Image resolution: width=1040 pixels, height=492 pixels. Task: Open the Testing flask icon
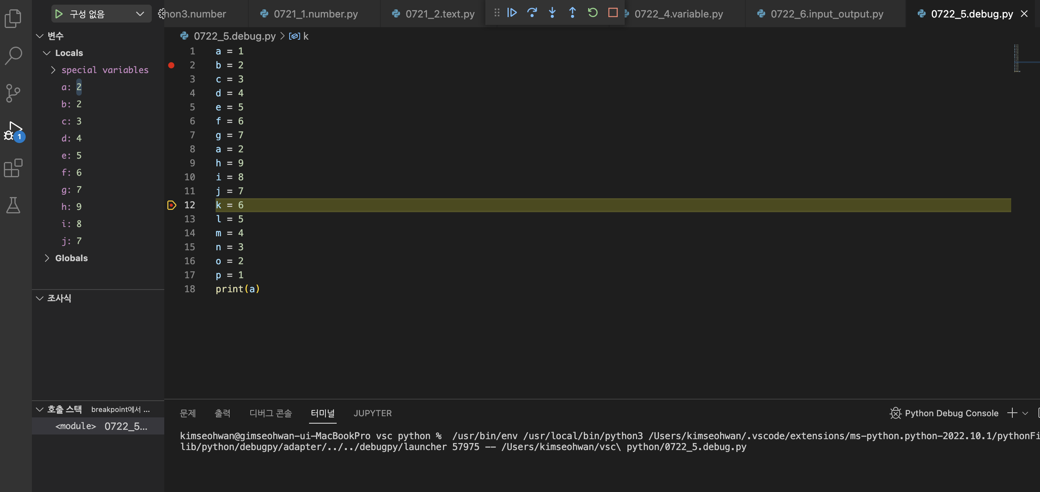(13, 206)
